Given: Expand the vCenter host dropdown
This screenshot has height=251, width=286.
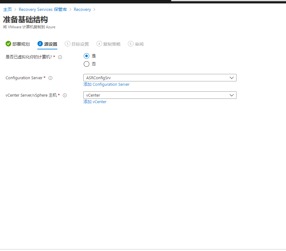Looking at the screenshot, I should [x=160, y=95].
